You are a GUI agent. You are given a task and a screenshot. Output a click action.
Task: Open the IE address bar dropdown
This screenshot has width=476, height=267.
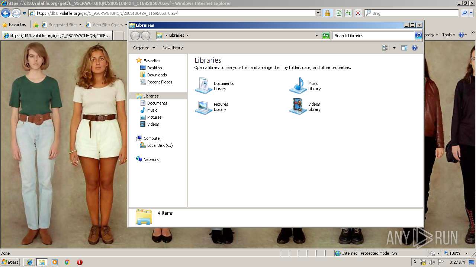[318, 13]
